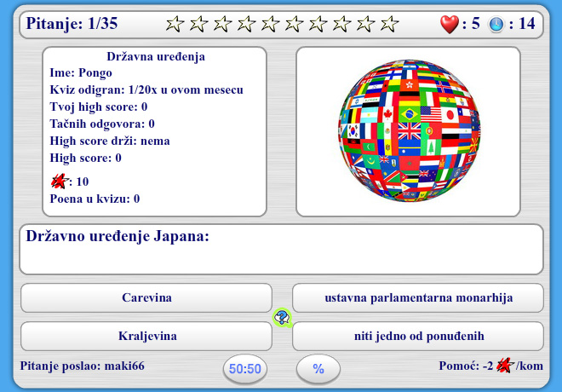
Task: Click the question-mark chat bubble icon
Action: (282, 317)
